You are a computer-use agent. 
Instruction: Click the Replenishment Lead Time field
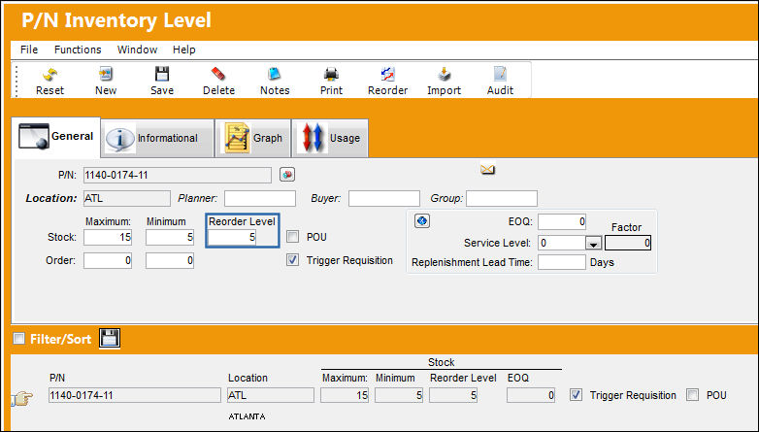pyautogui.click(x=562, y=262)
